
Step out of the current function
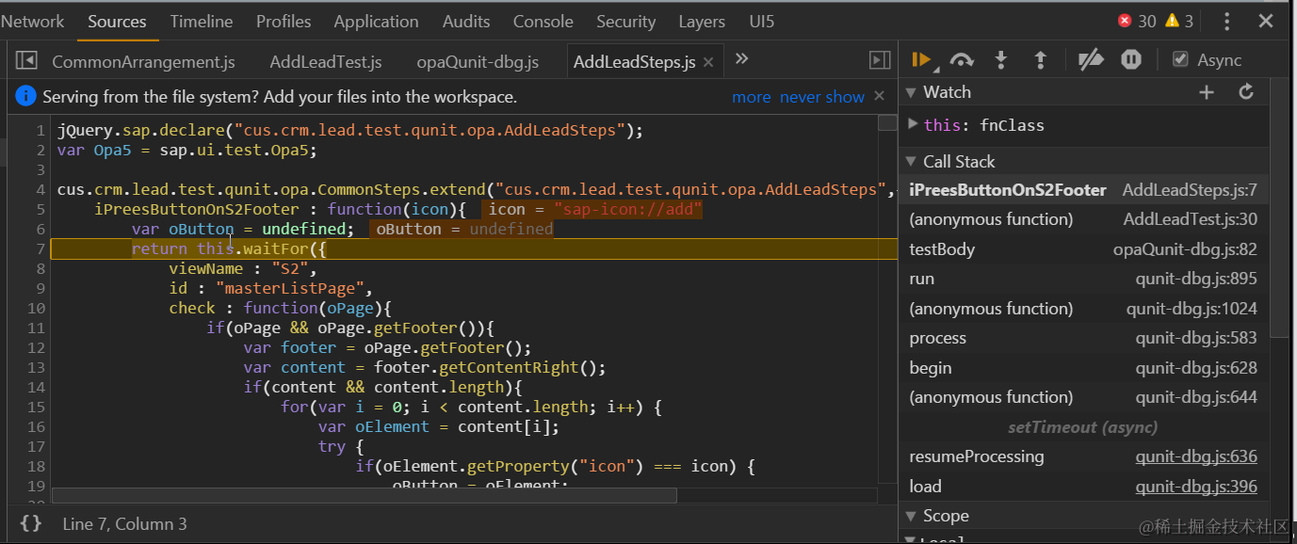1041,60
